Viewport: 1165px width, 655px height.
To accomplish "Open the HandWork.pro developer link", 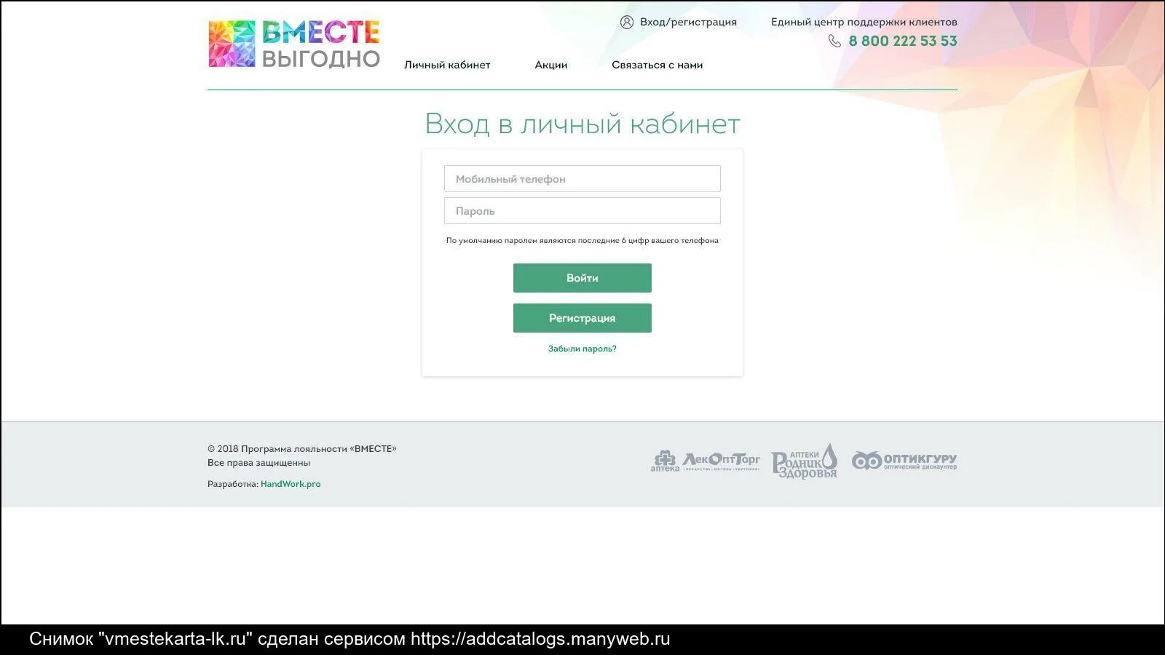I will [x=291, y=484].
